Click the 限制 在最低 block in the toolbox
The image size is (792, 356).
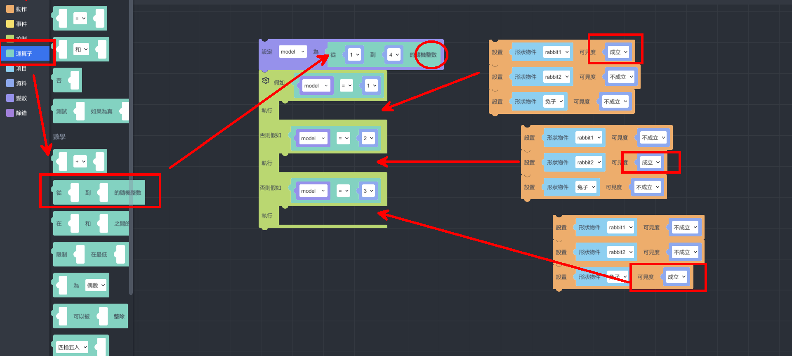tap(62, 255)
